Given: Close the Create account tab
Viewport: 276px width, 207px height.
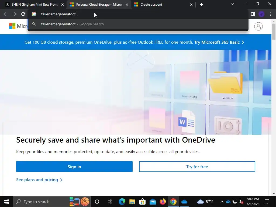Looking at the screenshot, I should pos(191,5).
